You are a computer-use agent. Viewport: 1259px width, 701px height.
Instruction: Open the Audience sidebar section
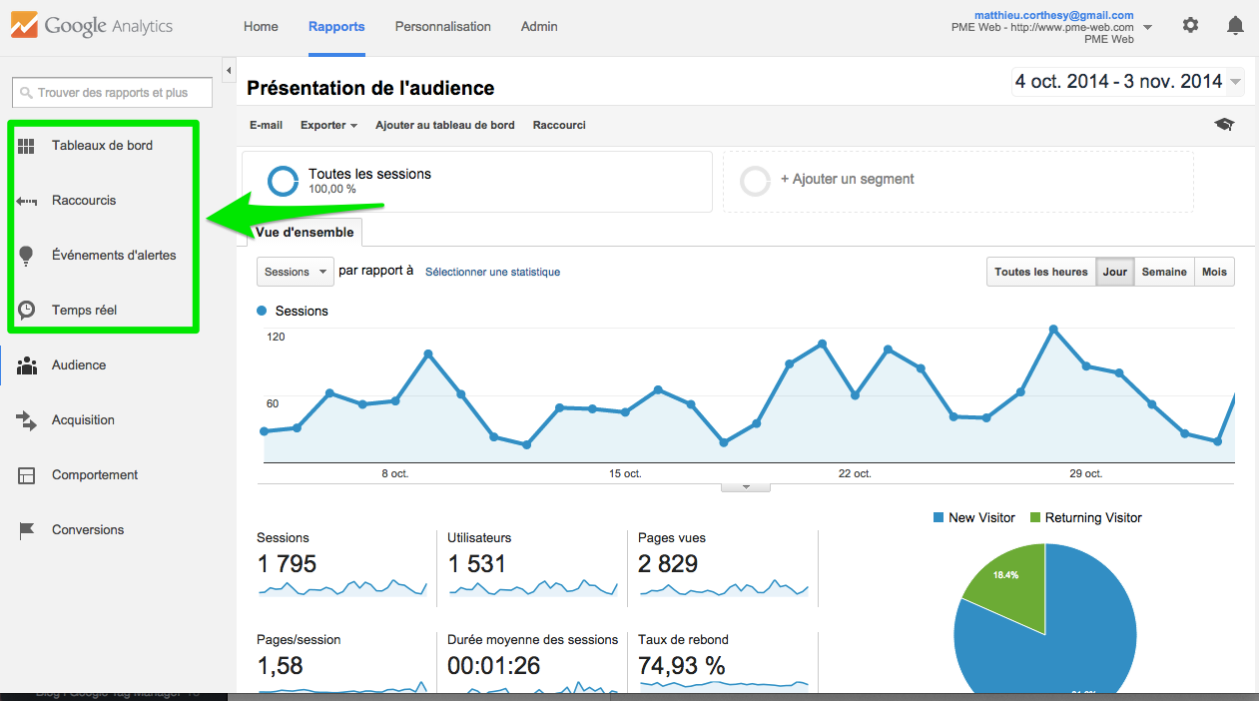(x=79, y=365)
